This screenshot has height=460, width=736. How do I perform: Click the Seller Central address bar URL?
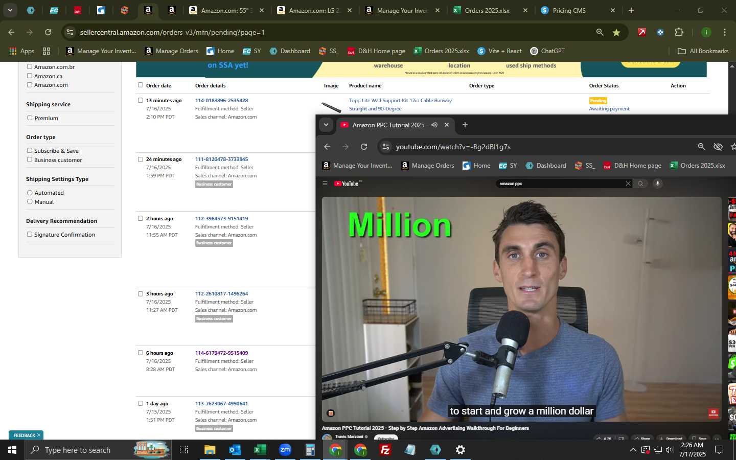172,32
